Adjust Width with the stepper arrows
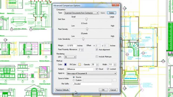The height and width of the screenshot is (97, 173). [x=115, y=65]
